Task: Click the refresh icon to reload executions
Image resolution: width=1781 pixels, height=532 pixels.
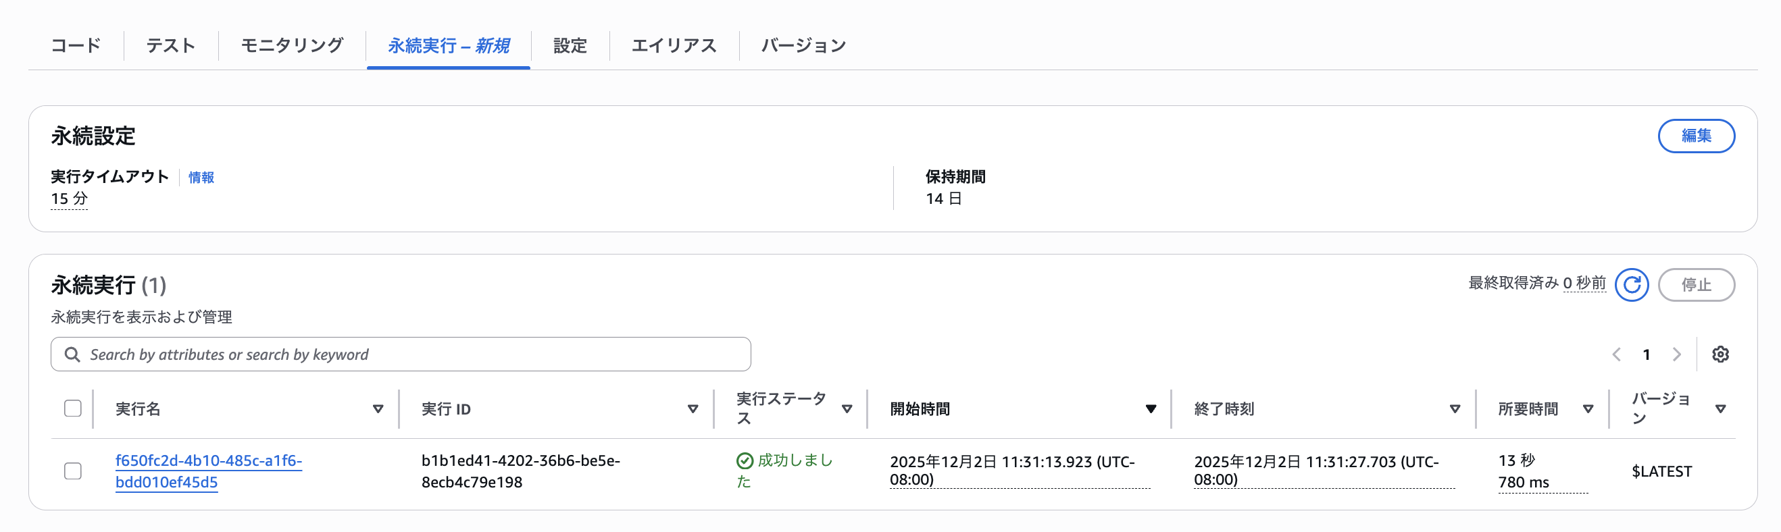Action: pyautogui.click(x=1632, y=284)
